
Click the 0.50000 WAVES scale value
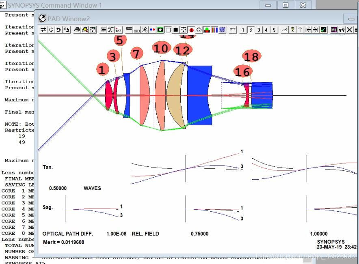[x=75, y=188]
